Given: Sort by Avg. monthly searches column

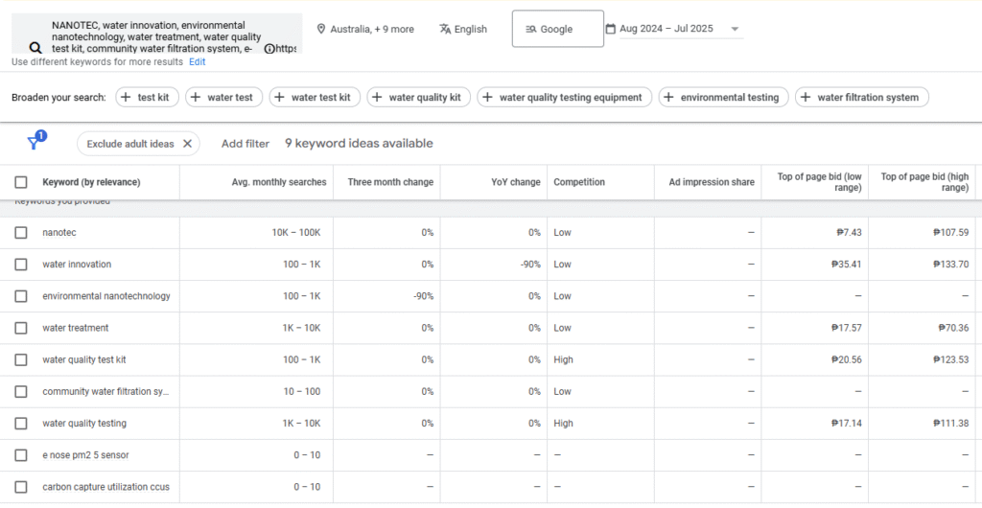Looking at the screenshot, I should pos(278,182).
